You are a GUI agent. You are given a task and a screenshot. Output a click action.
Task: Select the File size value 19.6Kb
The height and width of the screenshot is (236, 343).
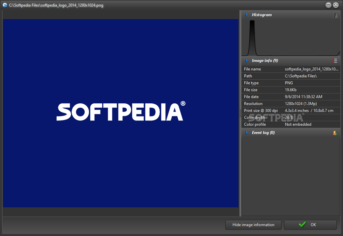click(291, 90)
